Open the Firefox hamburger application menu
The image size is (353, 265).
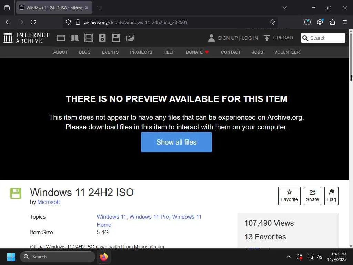(345, 22)
